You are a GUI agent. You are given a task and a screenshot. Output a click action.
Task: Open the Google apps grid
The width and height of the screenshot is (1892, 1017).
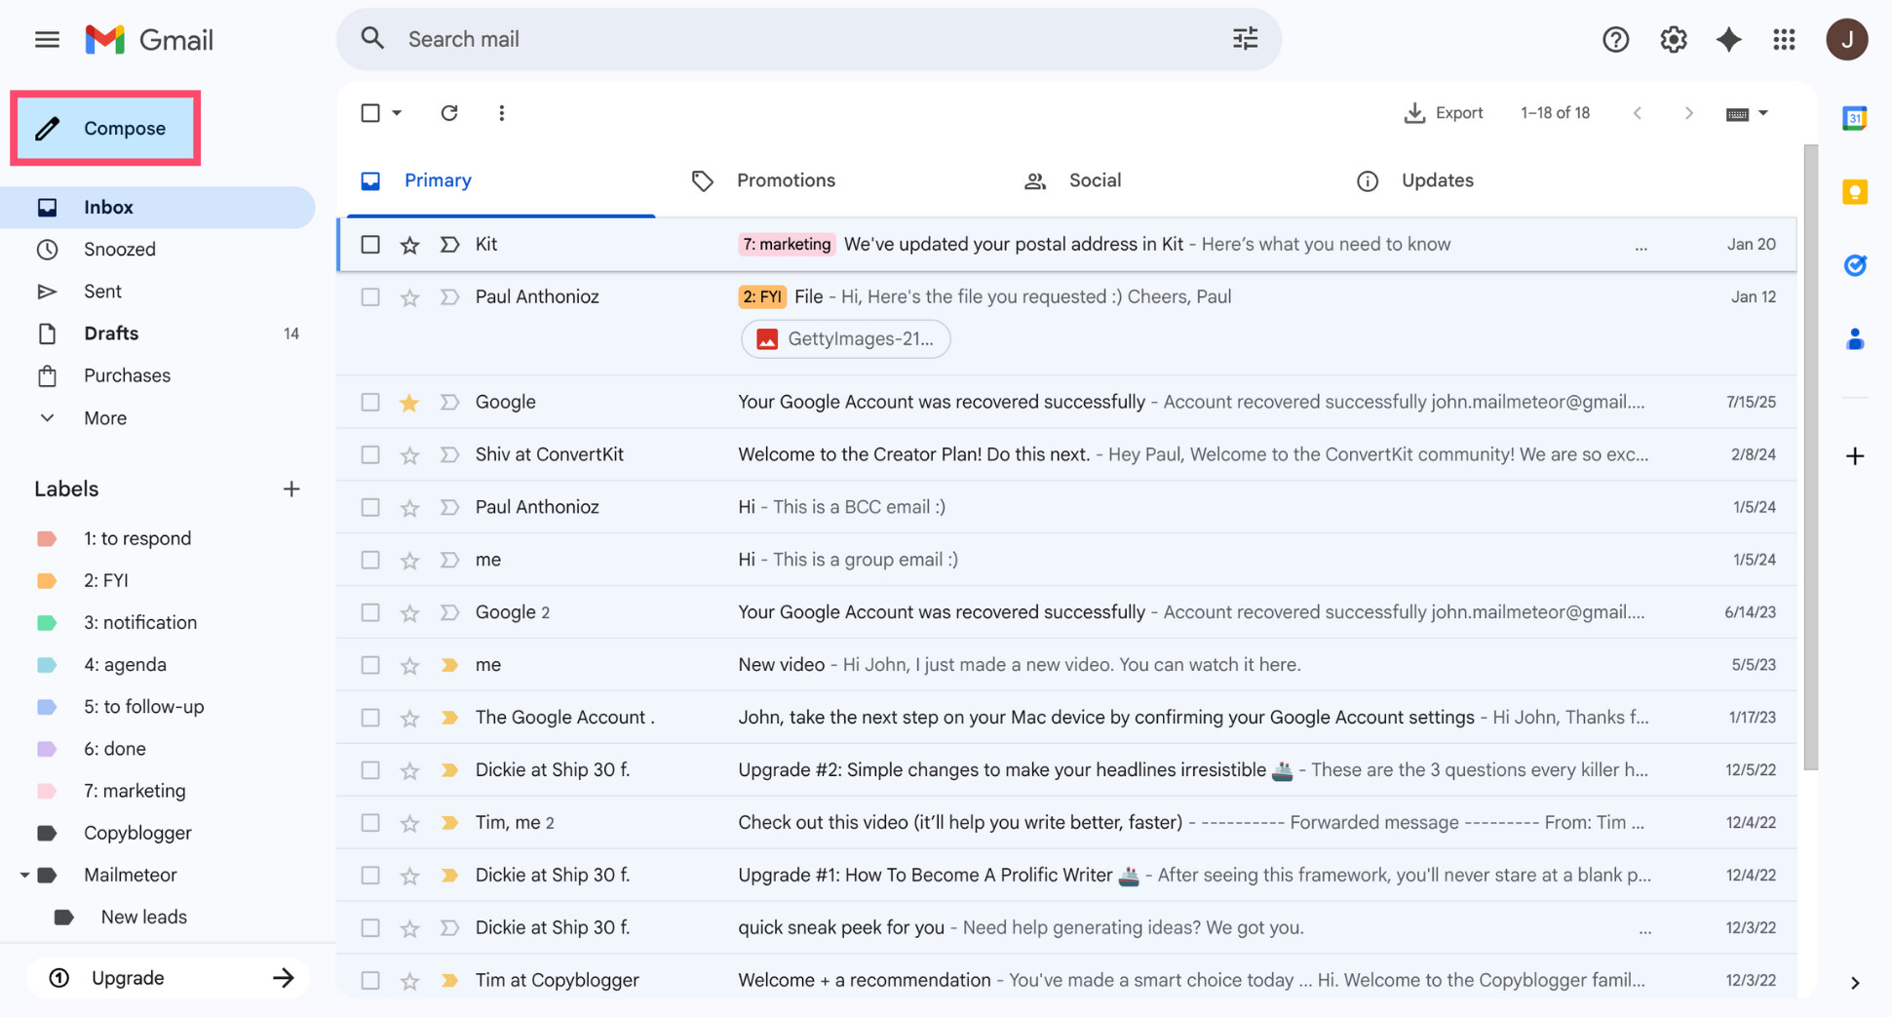pyautogui.click(x=1785, y=39)
